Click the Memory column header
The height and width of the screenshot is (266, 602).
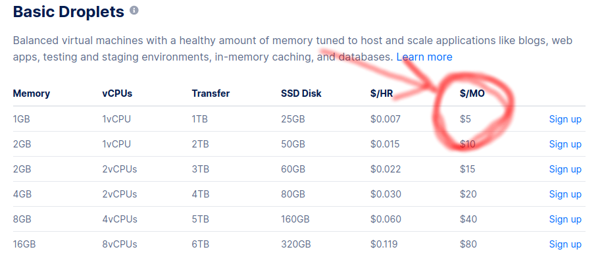click(31, 93)
